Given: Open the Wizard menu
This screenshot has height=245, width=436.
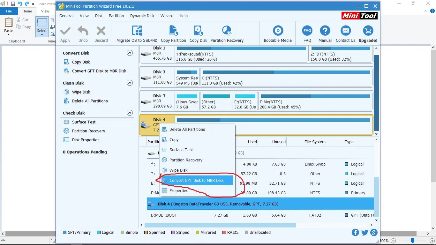Looking at the screenshot, I should tap(167, 16).
